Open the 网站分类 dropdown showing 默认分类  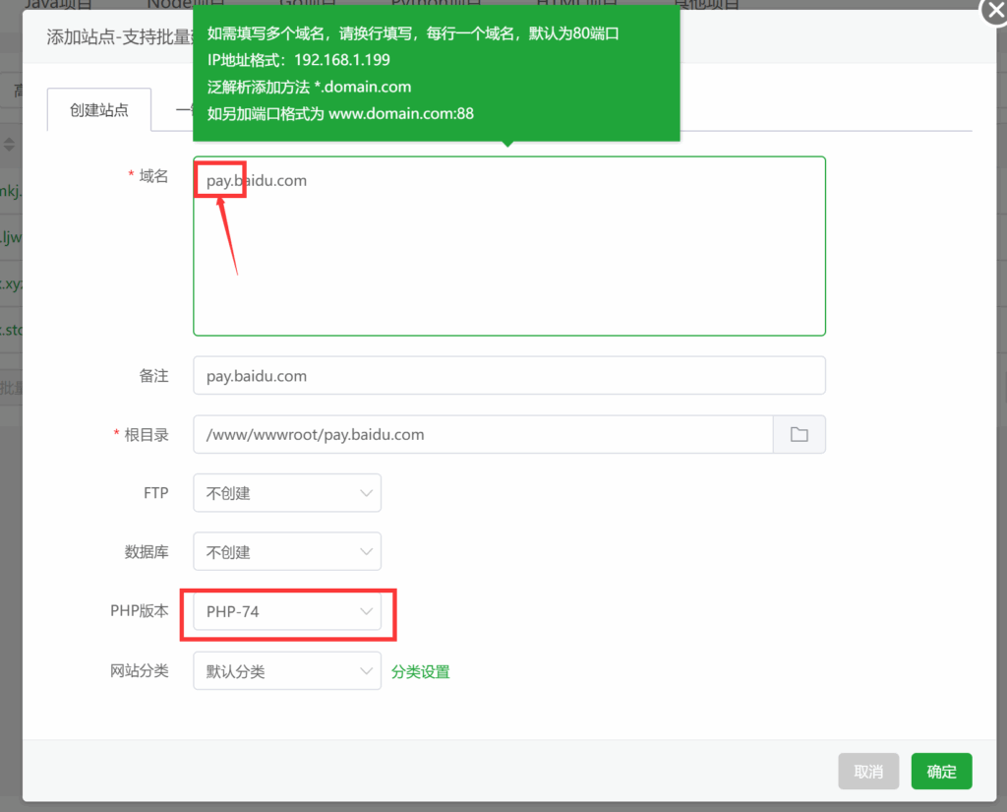pyautogui.click(x=286, y=670)
